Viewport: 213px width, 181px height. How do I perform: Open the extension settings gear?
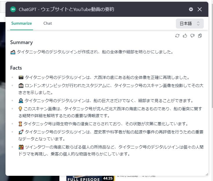point(191,9)
